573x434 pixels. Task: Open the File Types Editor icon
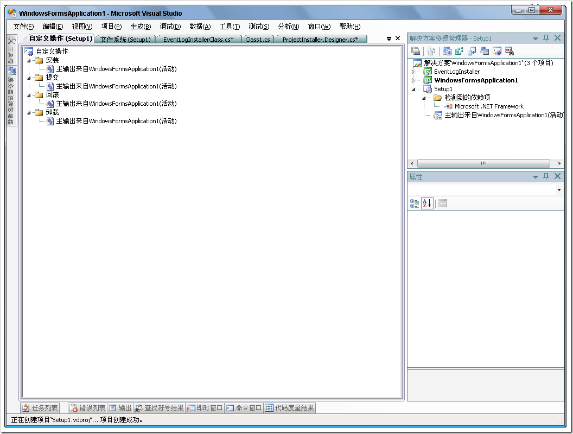[472, 51]
